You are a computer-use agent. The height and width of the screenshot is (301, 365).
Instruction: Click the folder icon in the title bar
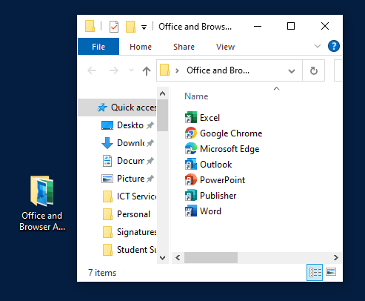(x=90, y=26)
